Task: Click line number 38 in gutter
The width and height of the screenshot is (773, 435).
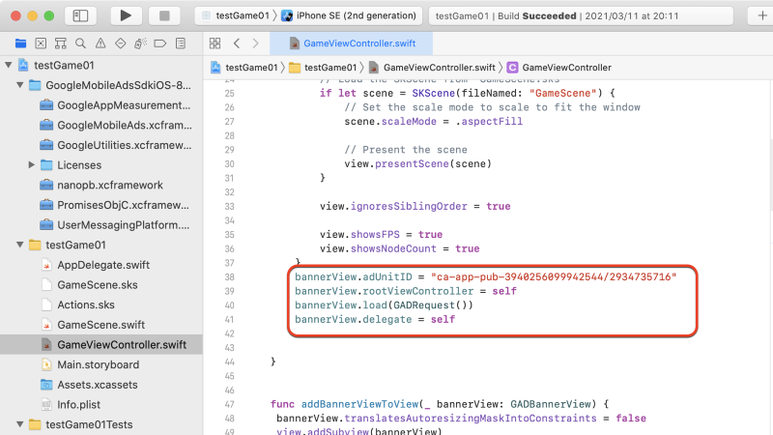Action: click(230, 277)
